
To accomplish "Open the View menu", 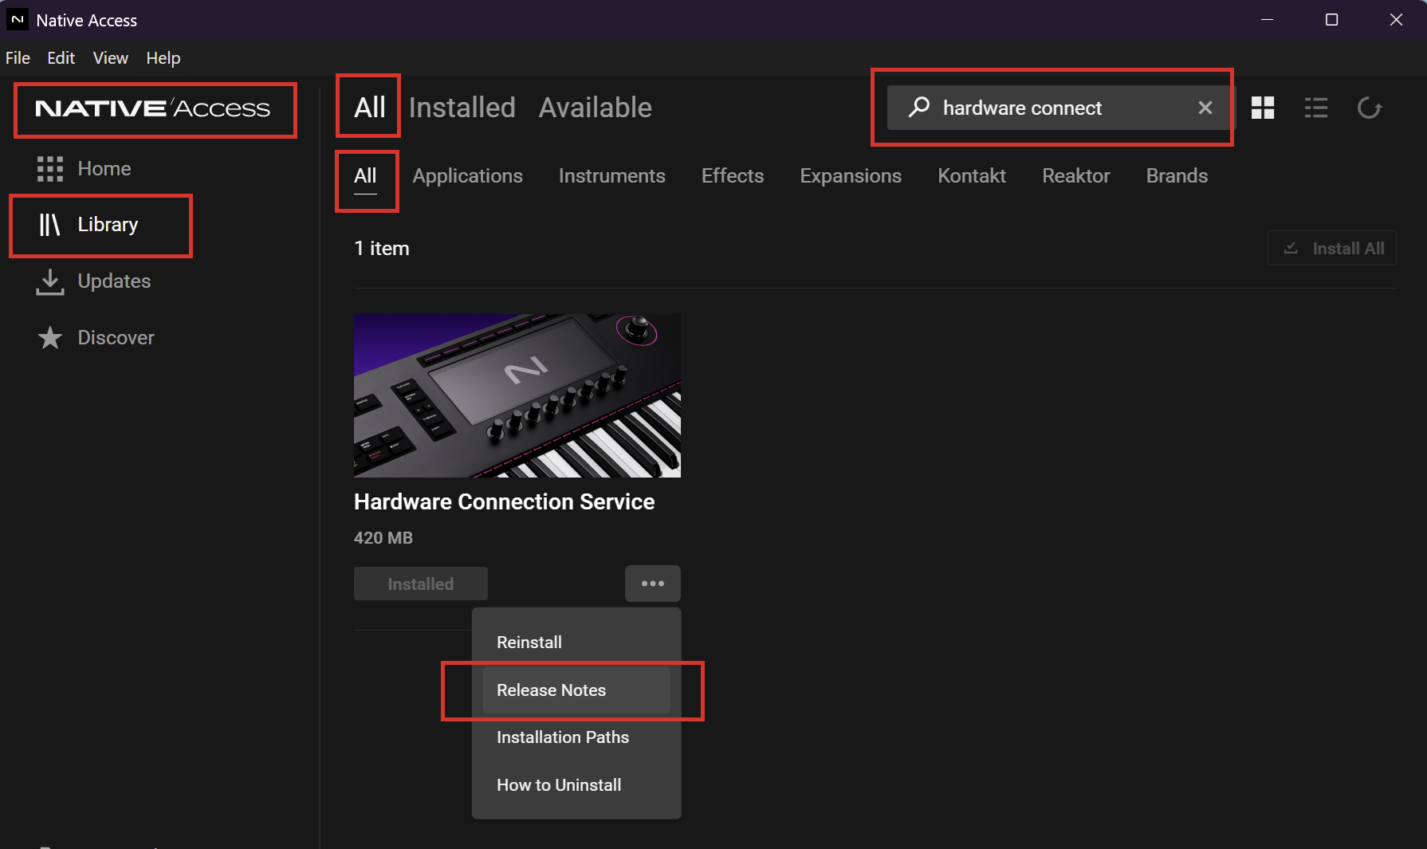I will pyautogui.click(x=110, y=58).
